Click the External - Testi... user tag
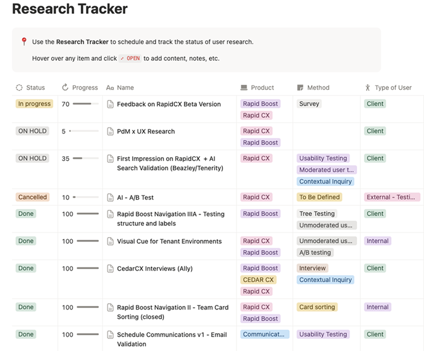 click(x=392, y=197)
